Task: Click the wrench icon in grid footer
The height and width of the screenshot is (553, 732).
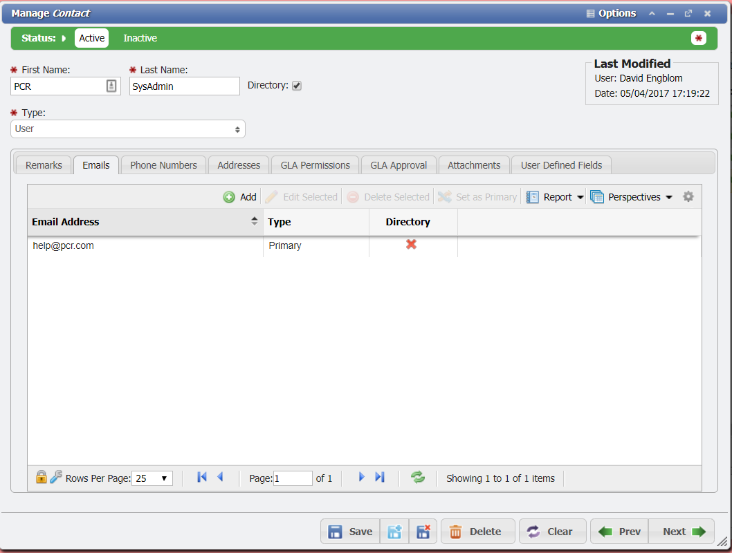Action: [56, 477]
